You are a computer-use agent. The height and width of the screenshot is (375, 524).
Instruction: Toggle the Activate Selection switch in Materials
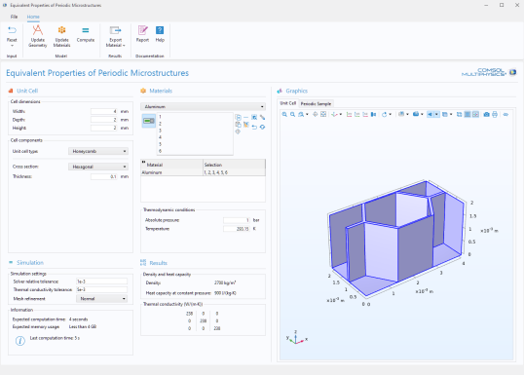149,121
